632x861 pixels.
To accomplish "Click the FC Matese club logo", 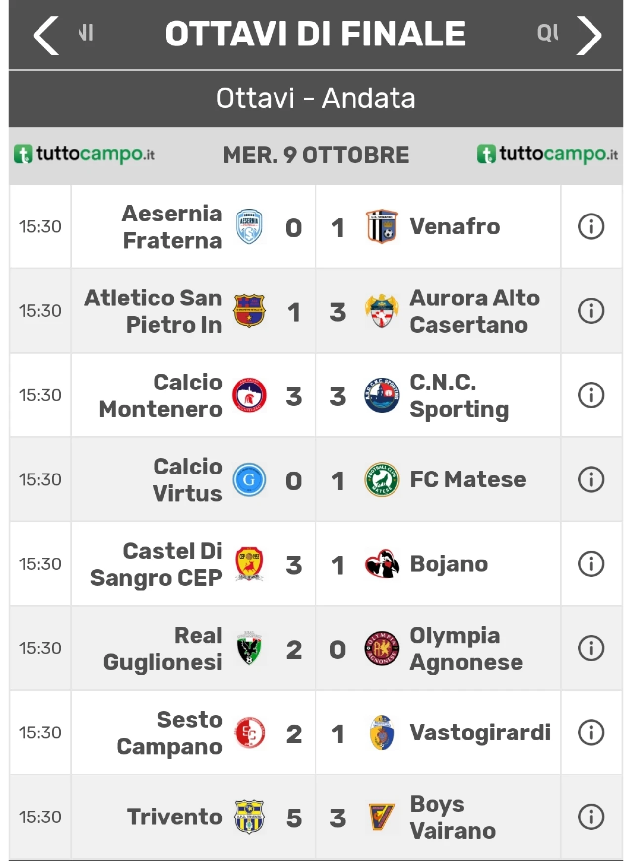I will [x=382, y=479].
